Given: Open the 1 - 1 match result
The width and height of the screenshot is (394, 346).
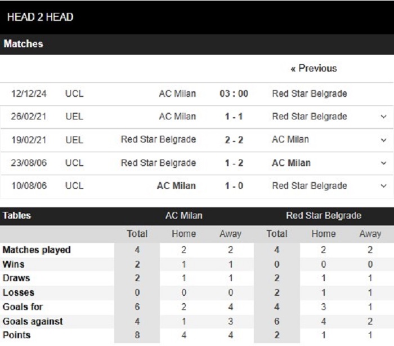Looking at the screenshot, I should coord(234,117).
